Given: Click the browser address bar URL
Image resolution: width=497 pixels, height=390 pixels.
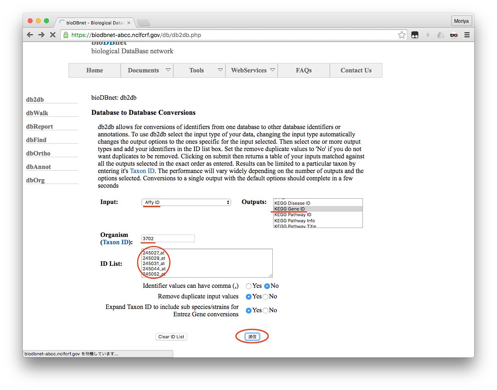Looking at the screenshot, I should point(136,35).
